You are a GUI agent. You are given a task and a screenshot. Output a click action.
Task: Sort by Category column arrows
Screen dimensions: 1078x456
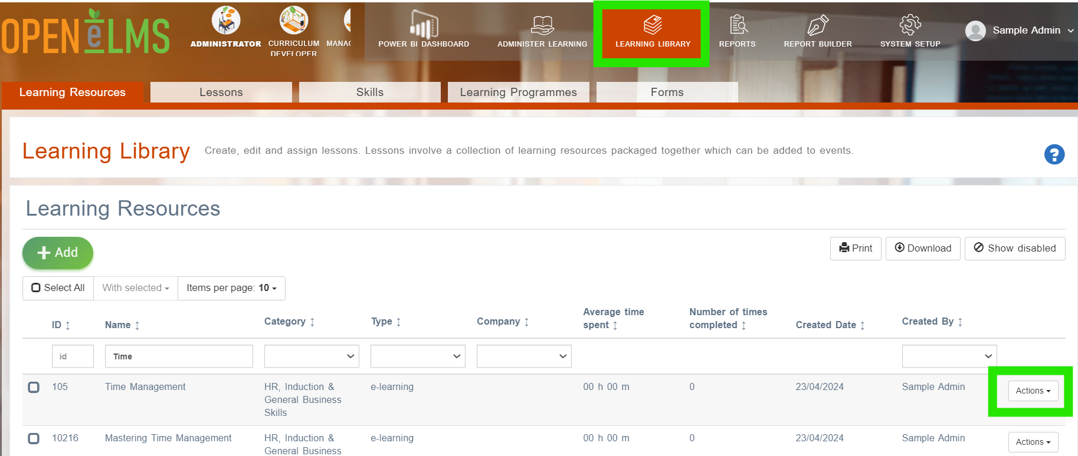(312, 322)
